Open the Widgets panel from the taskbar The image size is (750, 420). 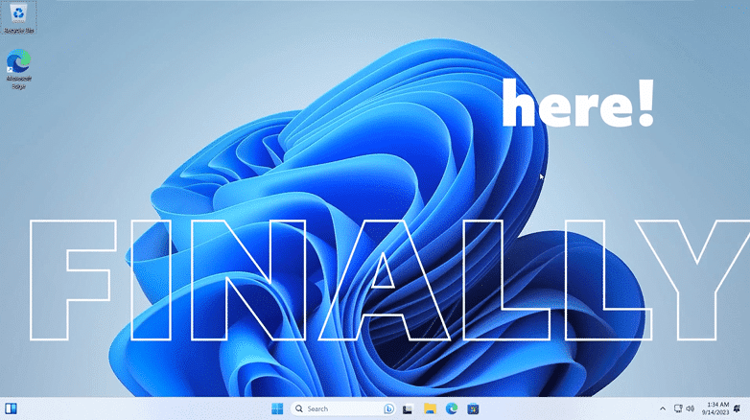point(11,408)
